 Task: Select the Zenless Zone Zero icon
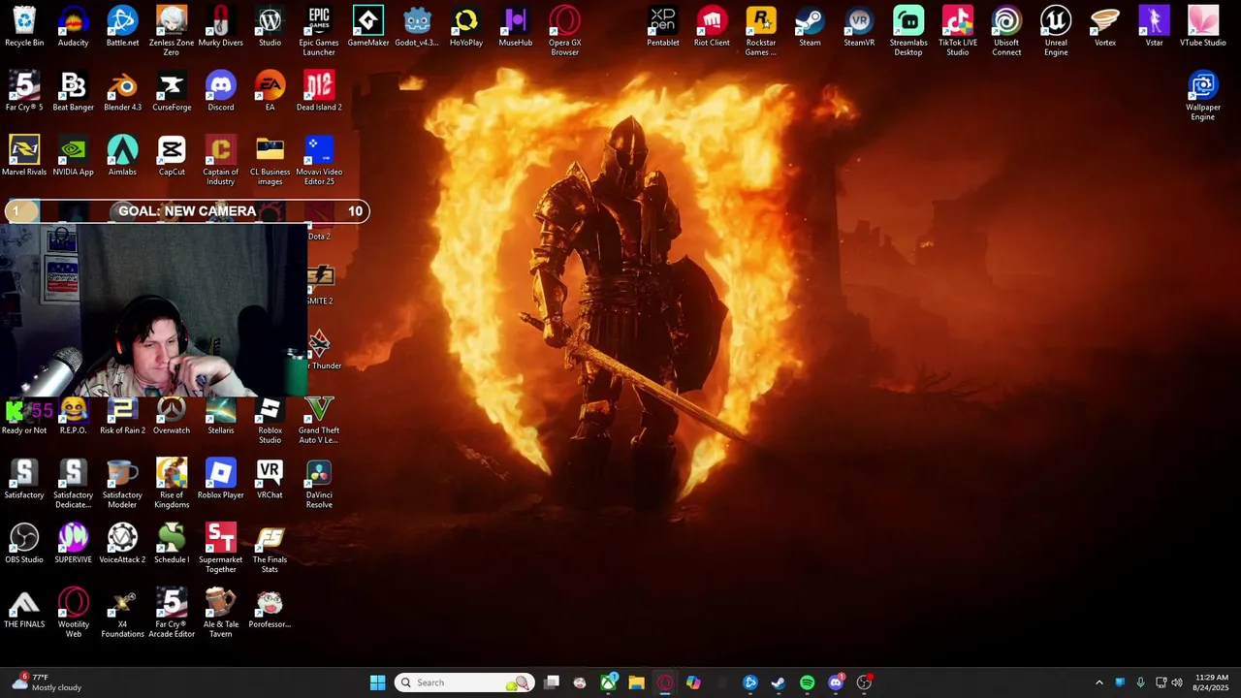click(x=172, y=31)
